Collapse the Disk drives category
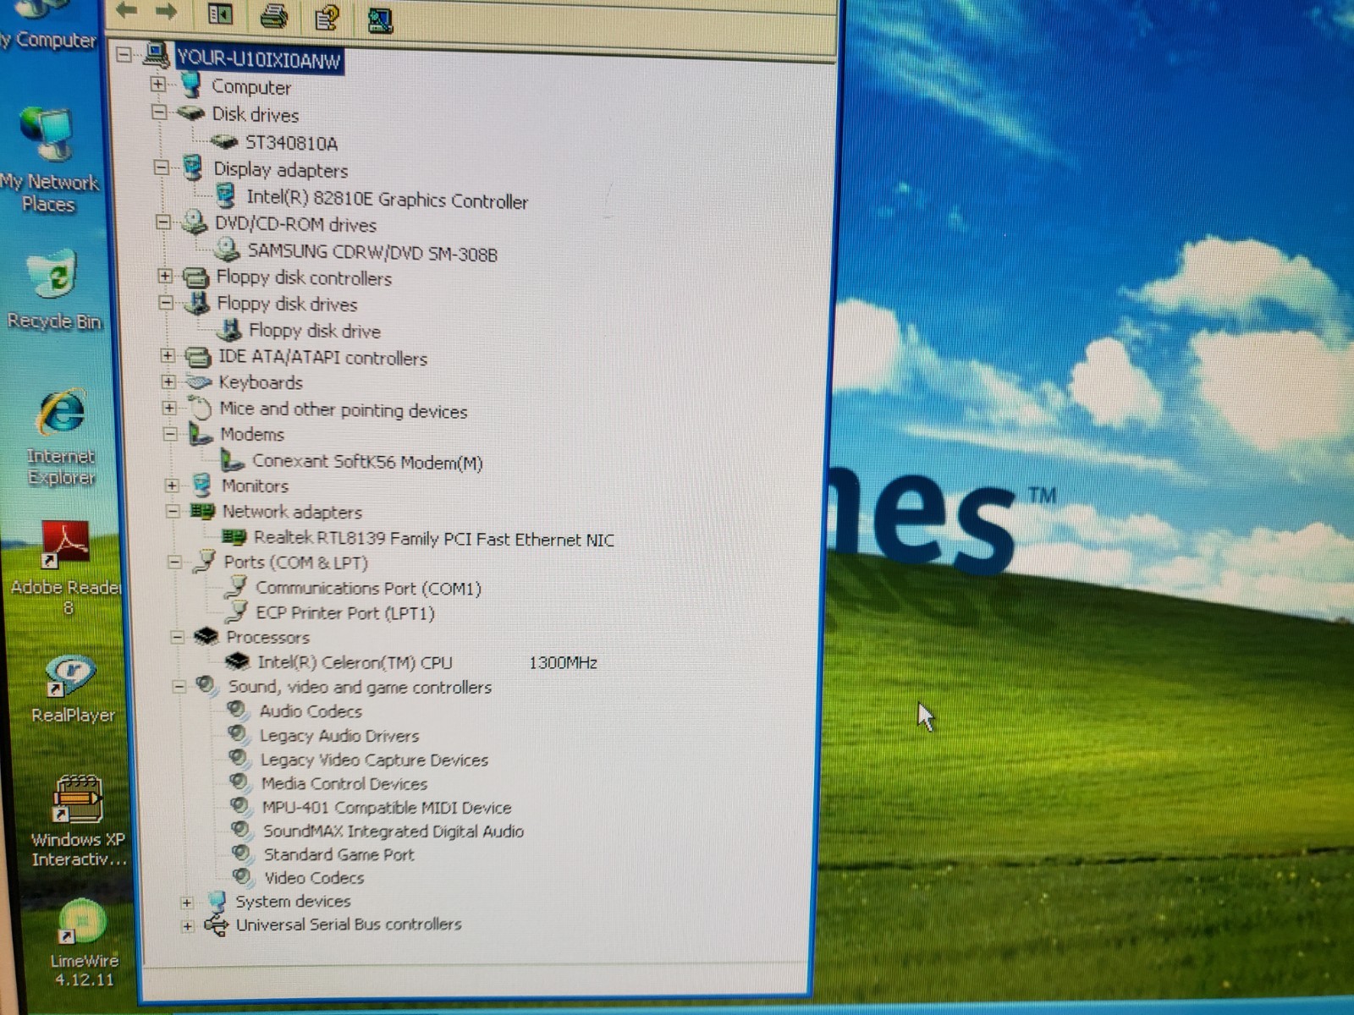 pos(159,112)
